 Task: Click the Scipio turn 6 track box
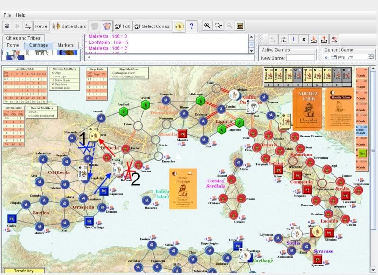[x=362, y=130]
